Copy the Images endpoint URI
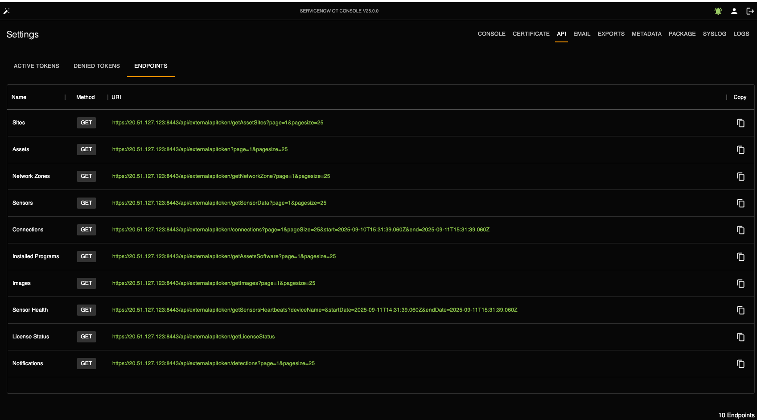The image size is (757, 420). click(x=741, y=284)
